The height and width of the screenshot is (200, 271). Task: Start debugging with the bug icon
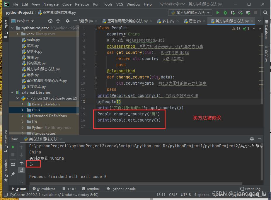tap(225, 13)
